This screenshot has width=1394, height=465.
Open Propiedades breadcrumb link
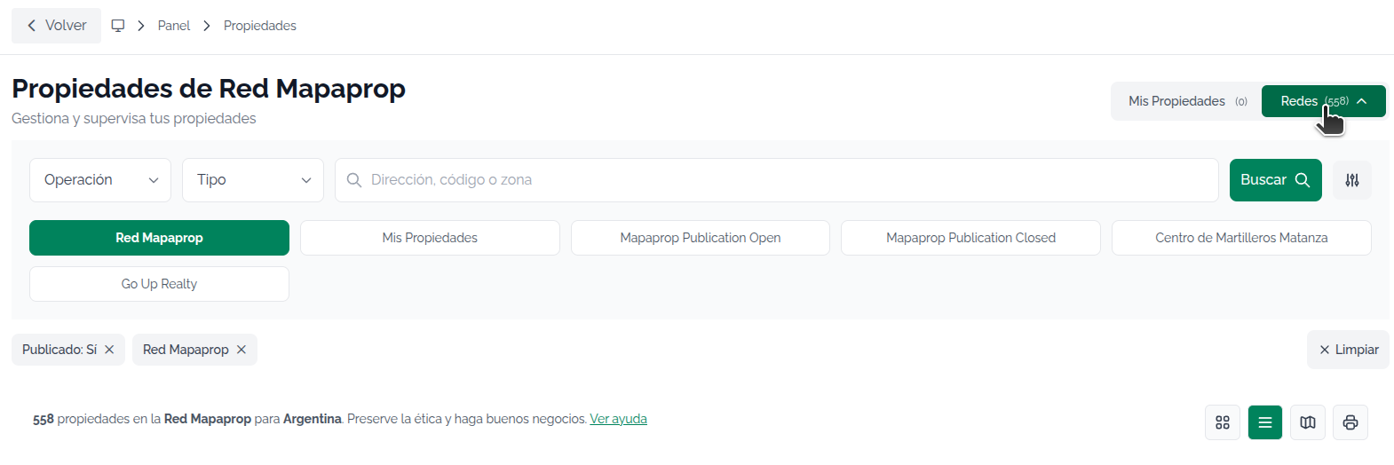[260, 26]
